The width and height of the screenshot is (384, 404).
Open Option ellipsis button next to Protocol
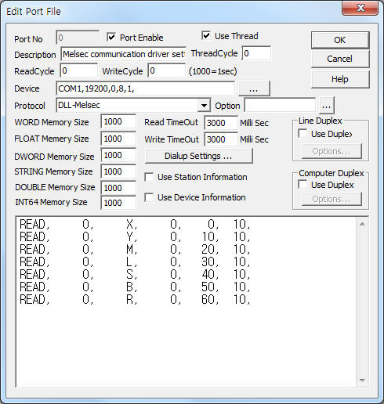326,106
